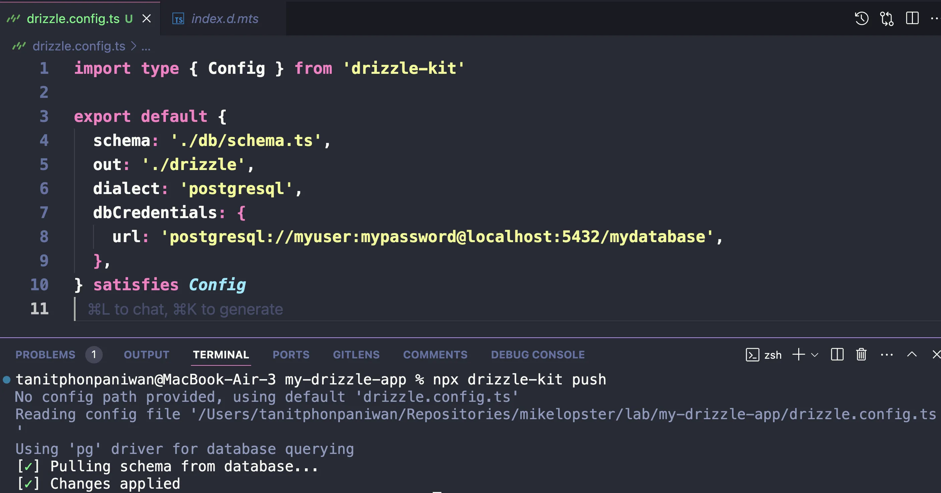Open the Problems panel tab
Screen dimensions: 941x493
click(45, 354)
